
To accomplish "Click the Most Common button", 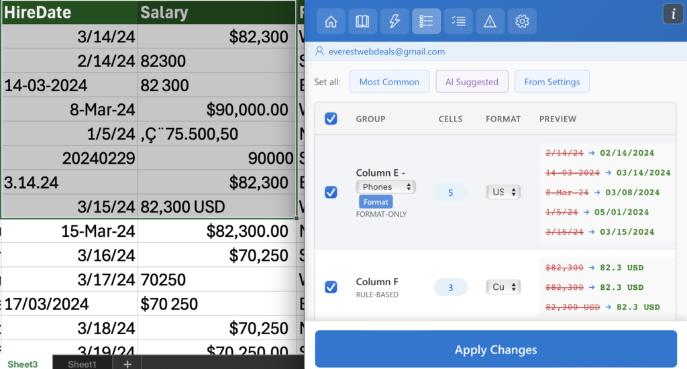I will tap(389, 82).
